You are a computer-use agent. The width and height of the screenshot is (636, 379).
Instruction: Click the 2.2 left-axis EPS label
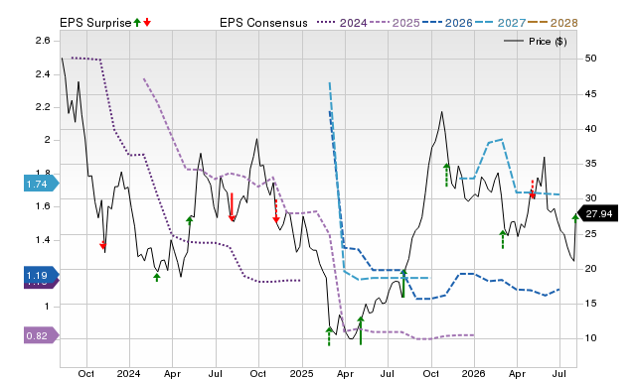point(43,107)
